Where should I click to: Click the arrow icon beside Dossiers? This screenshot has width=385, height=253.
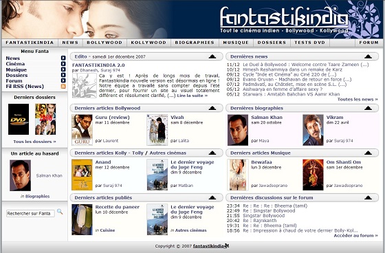coord(63,75)
